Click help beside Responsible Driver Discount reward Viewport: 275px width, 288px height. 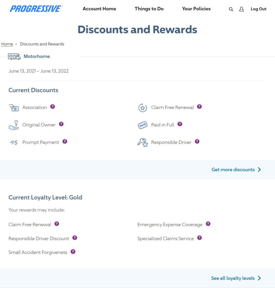coord(75,238)
